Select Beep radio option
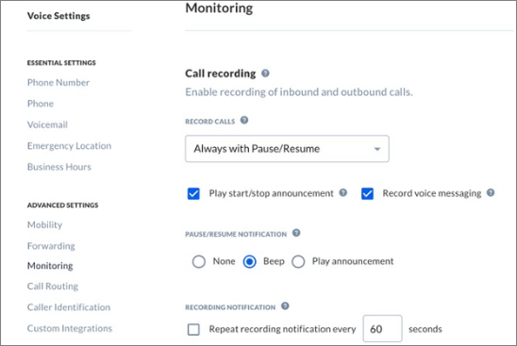 250,262
